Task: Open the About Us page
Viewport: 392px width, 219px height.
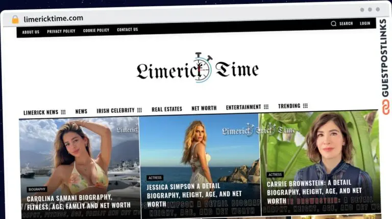Action: 31,32
